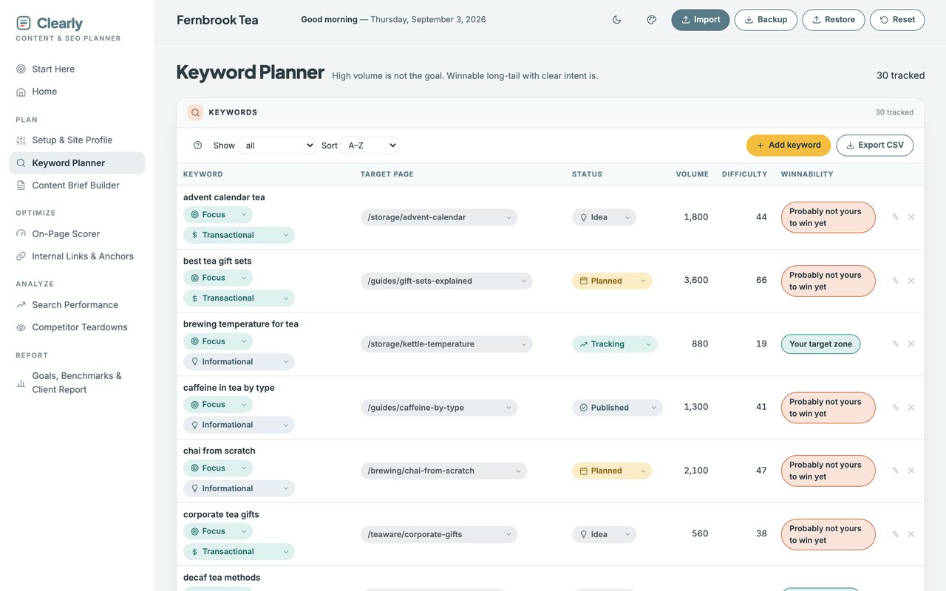946x591 pixels.
Task: Click the Clearly logo icon
Action: tap(24, 23)
